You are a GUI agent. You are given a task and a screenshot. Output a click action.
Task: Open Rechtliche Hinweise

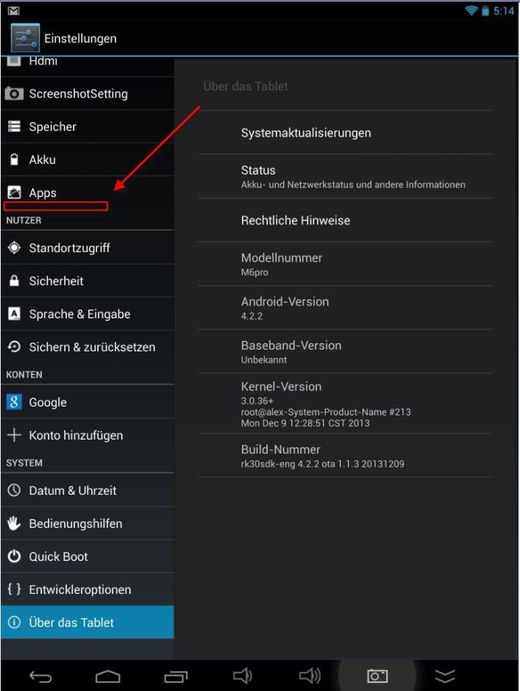coord(345,220)
